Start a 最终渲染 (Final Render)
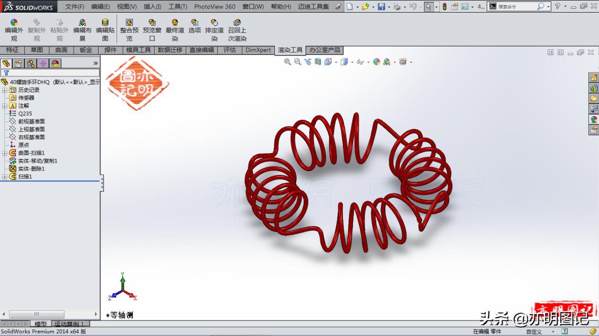Viewport: 599px width, 336px height. coord(175,22)
